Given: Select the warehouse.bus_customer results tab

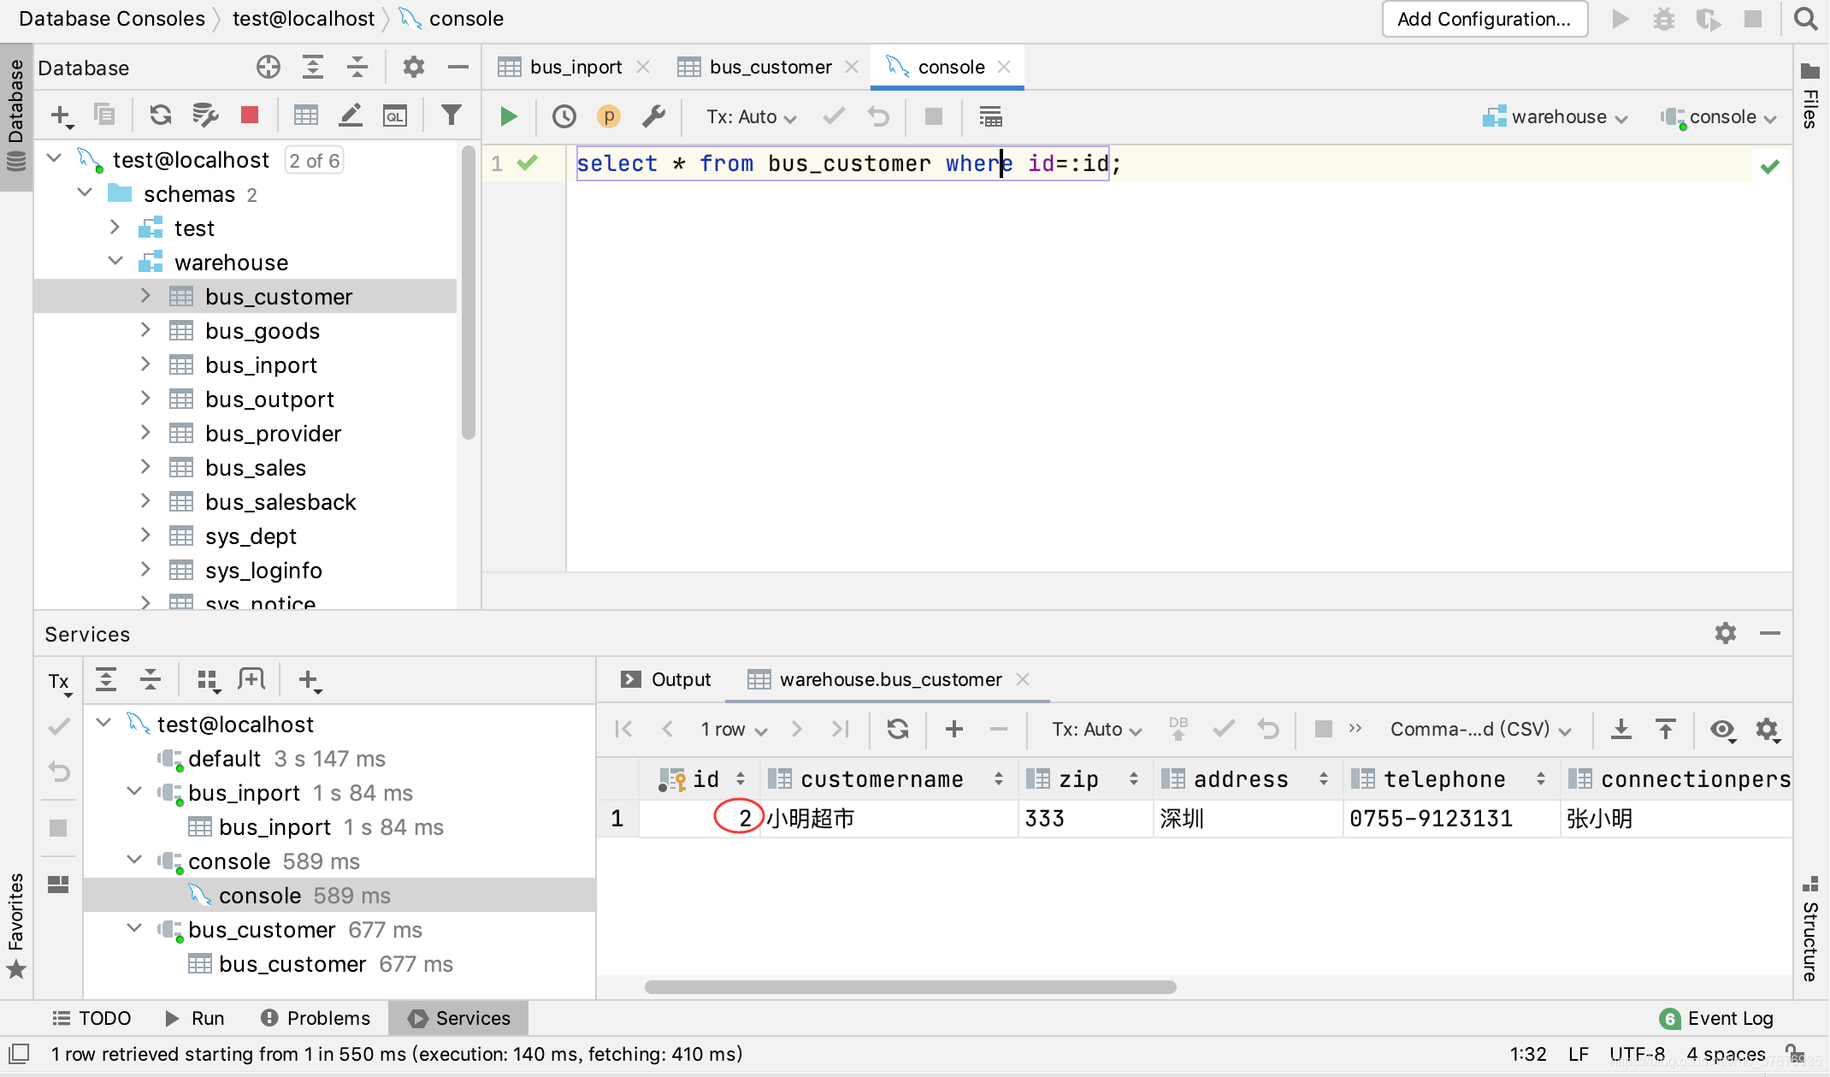Looking at the screenshot, I should tap(889, 679).
